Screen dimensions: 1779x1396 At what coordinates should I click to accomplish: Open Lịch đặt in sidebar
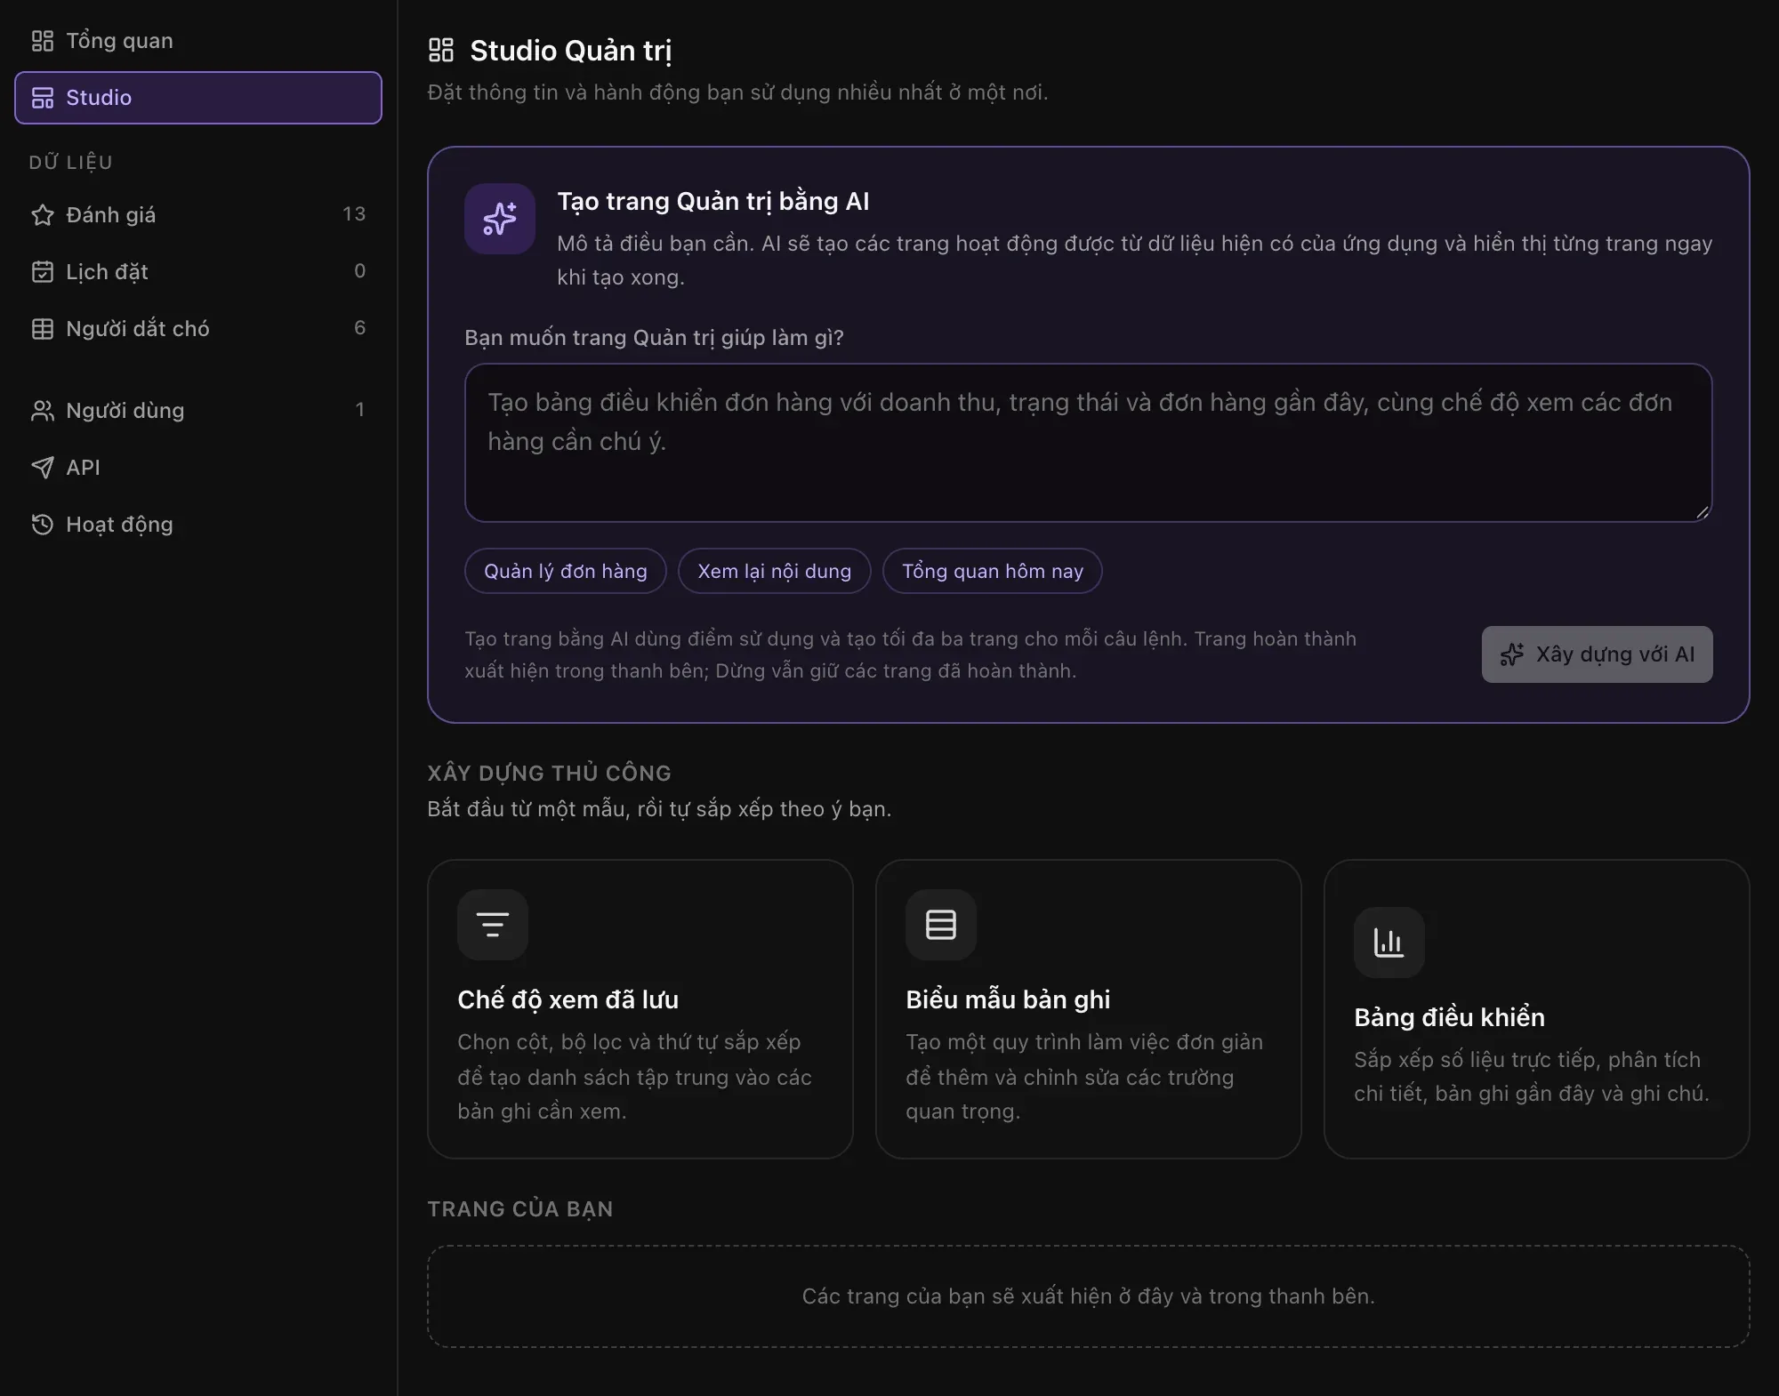coord(197,271)
